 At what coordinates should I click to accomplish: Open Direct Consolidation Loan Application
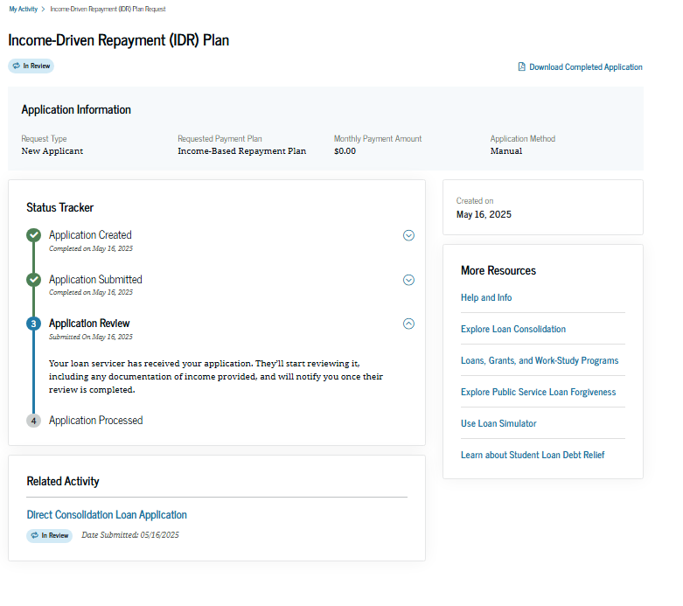click(107, 515)
